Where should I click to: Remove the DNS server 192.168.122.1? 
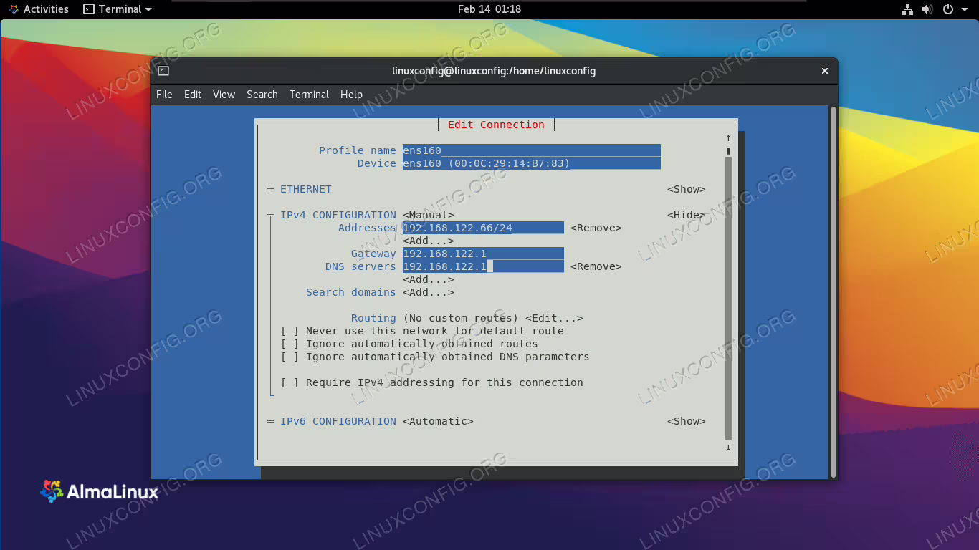(x=596, y=266)
